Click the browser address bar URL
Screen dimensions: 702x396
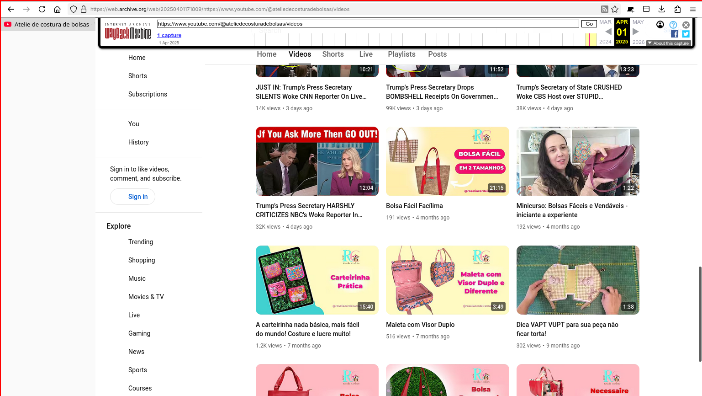pyautogui.click(x=220, y=9)
